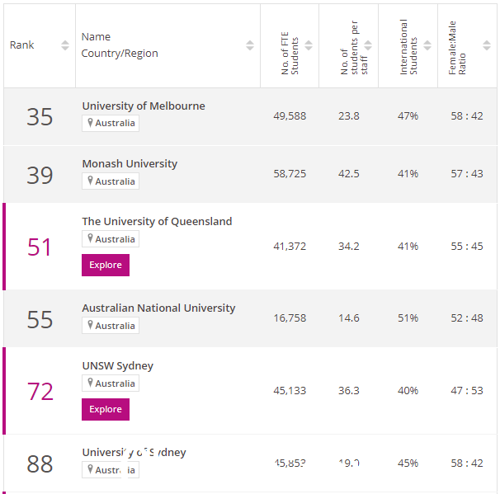
Task: Click rank number 88
Action: (40, 464)
